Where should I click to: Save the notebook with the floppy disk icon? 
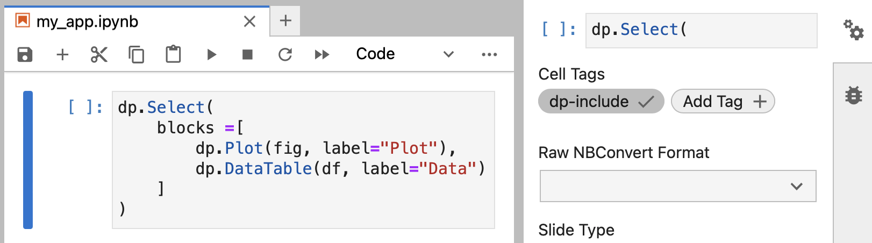pos(25,54)
